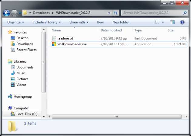Click the Search WHDownloader_0.0.2.2 field
The image size is (191, 136).
(152, 13)
